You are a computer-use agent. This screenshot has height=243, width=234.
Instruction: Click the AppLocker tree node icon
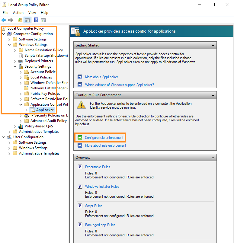pos(32,110)
